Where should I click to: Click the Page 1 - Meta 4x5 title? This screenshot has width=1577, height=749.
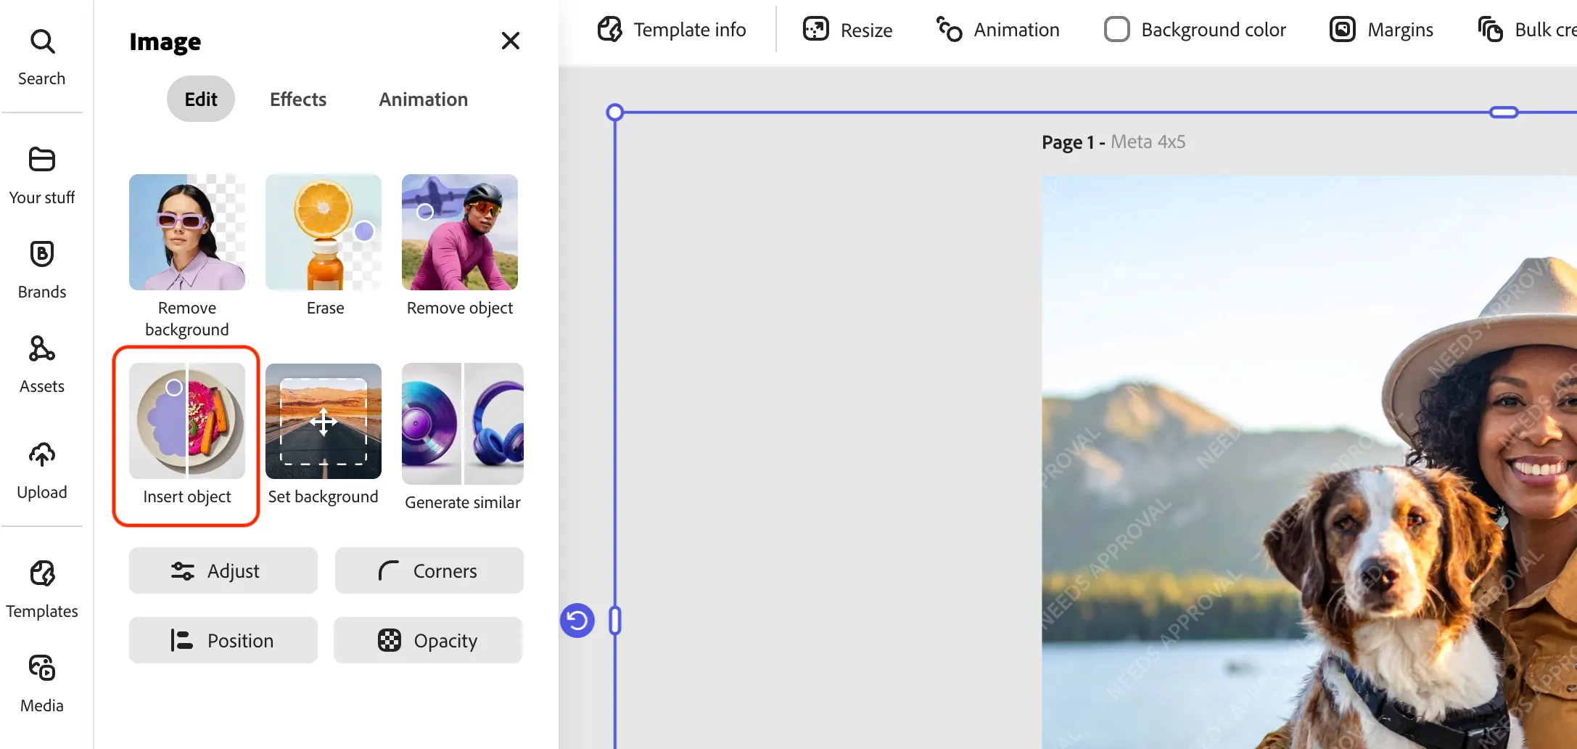pos(1113,142)
